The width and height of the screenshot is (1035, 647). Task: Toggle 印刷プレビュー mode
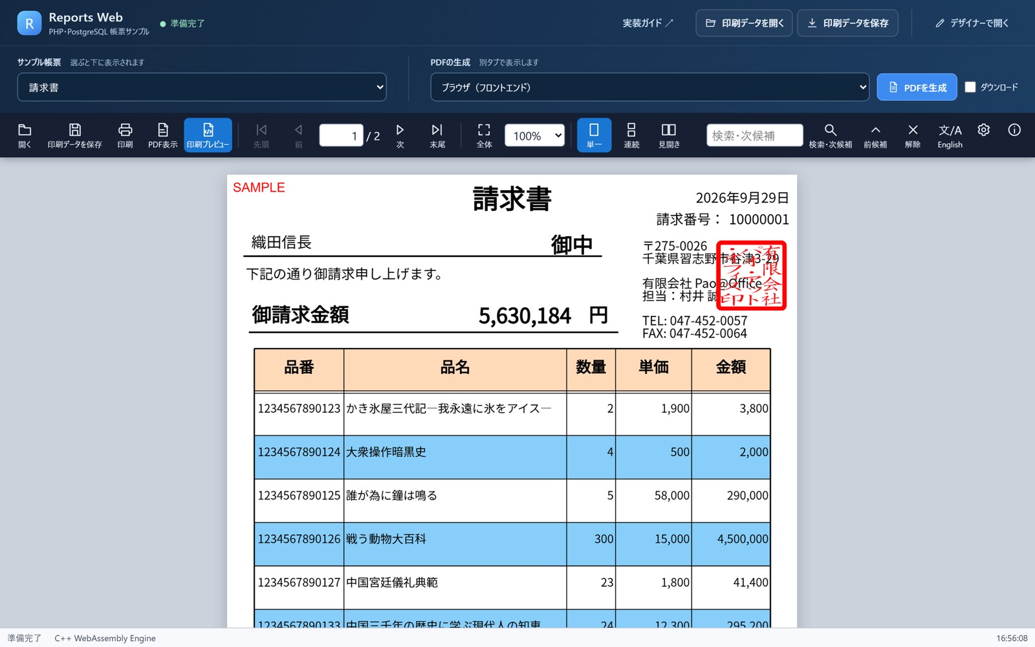(208, 135)
